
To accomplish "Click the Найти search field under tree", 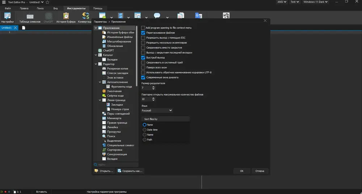I will tap(116, 164).
